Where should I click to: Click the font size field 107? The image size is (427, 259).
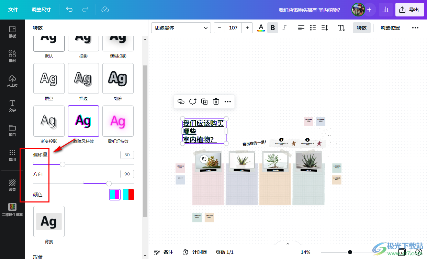click(233, 28)
